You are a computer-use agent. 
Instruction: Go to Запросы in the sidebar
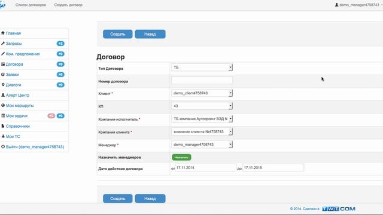[x=14, y=44]
